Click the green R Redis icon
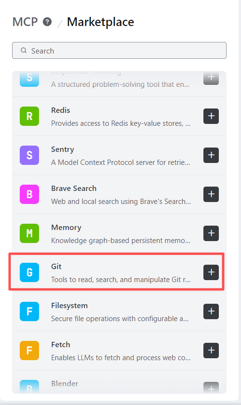Screen dimensions: 241x405 29,116
